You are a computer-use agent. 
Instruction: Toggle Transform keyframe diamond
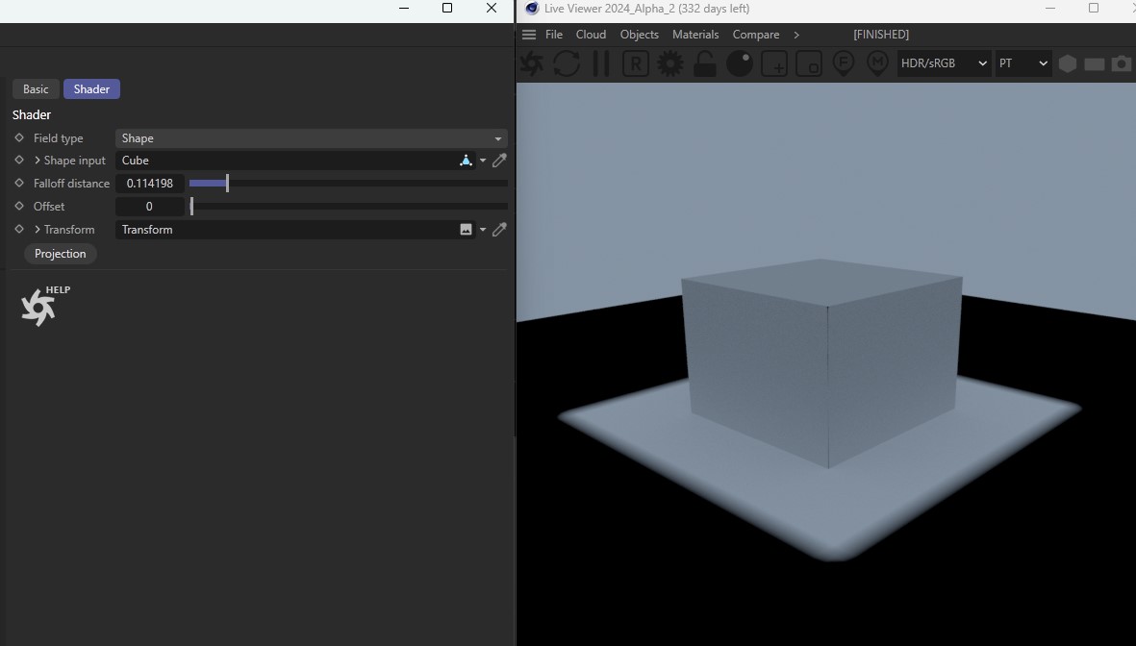pos(19,229)
